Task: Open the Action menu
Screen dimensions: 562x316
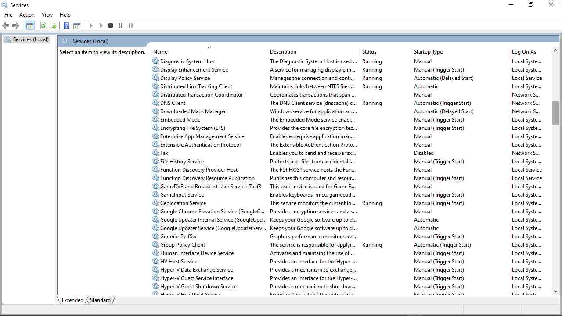Action: pos(27,15)
